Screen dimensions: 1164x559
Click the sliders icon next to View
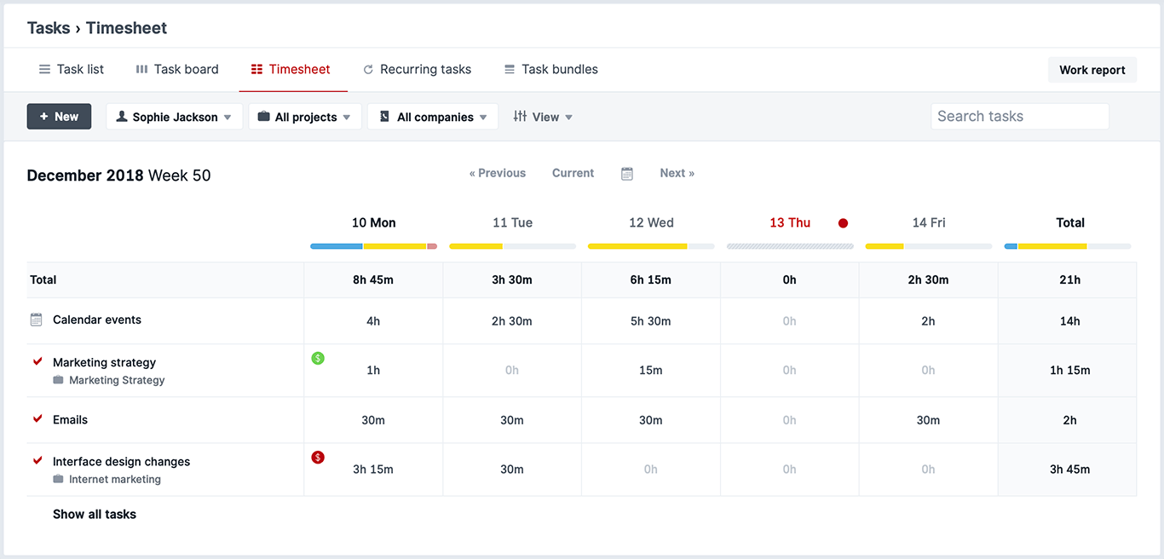[521, 116]
